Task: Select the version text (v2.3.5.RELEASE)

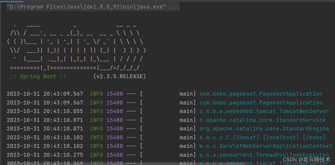Action: click(120, 76)
